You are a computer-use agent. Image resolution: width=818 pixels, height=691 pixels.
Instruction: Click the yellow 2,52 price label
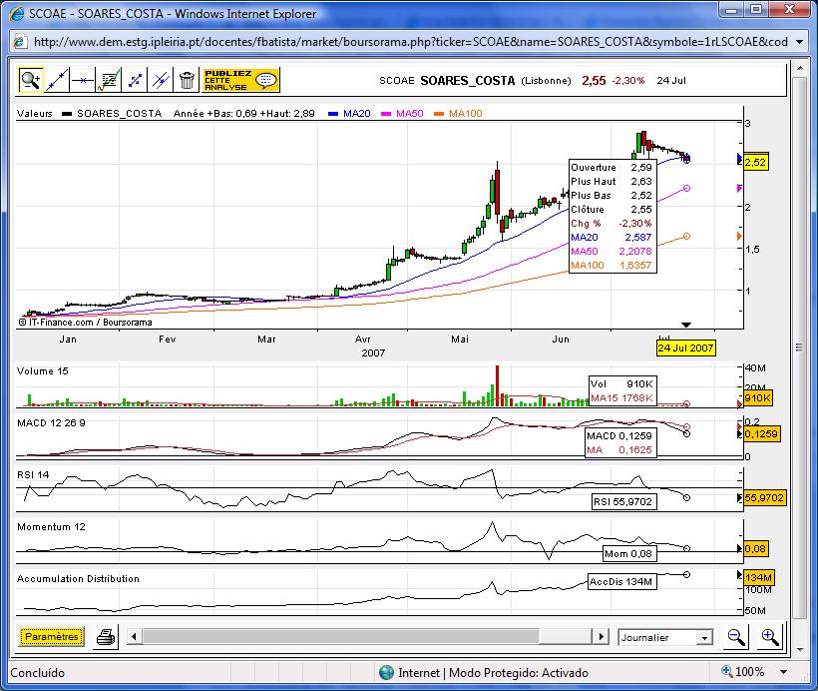755,162
